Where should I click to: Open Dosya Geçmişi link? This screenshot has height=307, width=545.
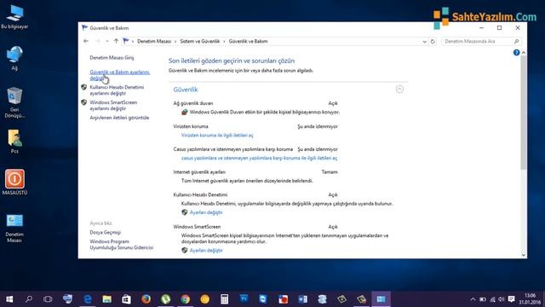[x=106, y=232]
